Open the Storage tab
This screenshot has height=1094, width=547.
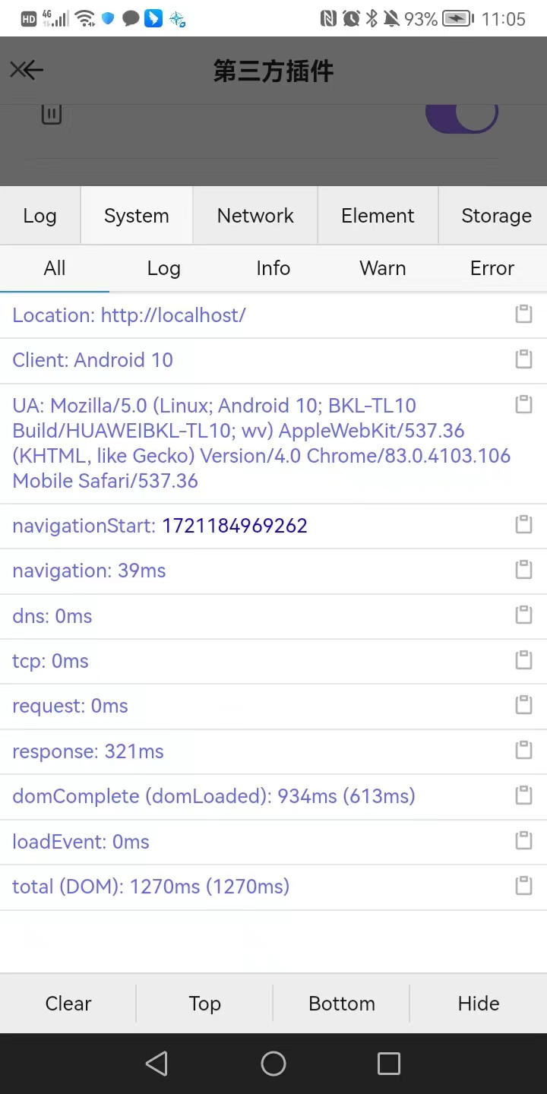tap(496, 216)
